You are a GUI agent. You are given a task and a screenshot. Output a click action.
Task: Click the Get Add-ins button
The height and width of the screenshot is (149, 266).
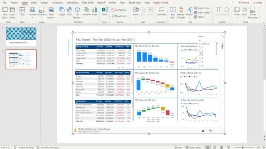(x=119, y=10)
